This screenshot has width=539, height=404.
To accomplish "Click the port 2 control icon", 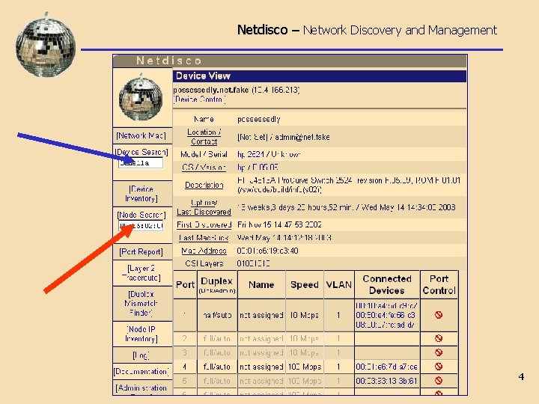I will pyautogui.click(x=439, y=338).
